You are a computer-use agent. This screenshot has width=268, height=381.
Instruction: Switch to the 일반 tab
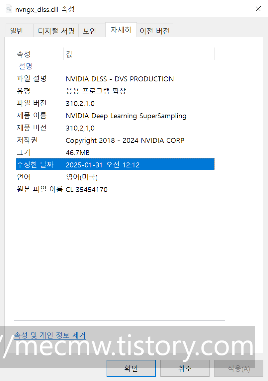click(19, 31)
